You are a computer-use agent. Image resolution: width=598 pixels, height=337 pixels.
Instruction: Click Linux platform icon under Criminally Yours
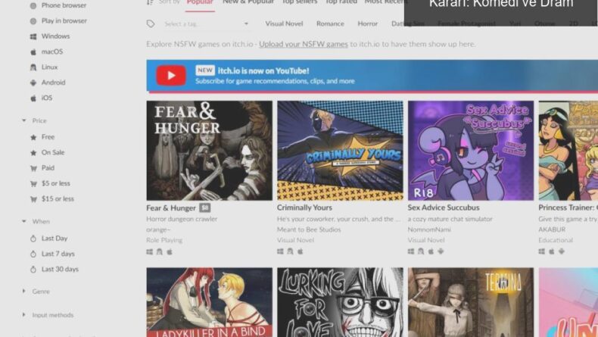(x=290, y=251)
